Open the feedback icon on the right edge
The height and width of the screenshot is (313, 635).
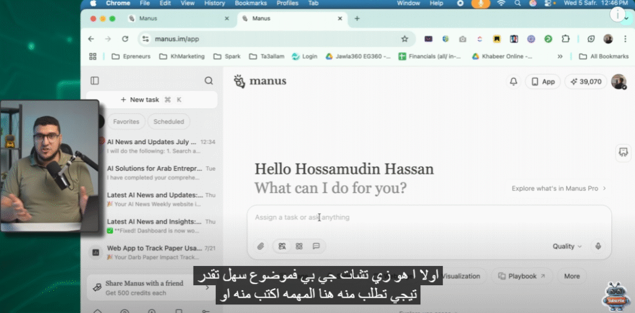click(623, 152)
